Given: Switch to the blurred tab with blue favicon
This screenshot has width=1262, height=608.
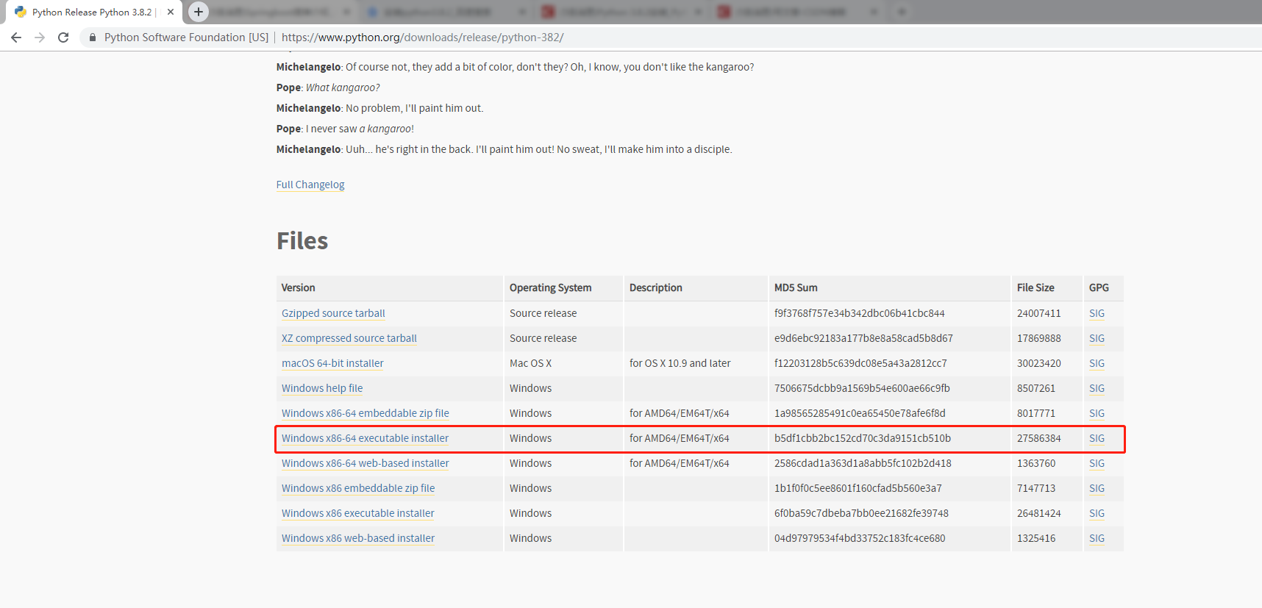Looking at the screenshot, I should 446,12.
